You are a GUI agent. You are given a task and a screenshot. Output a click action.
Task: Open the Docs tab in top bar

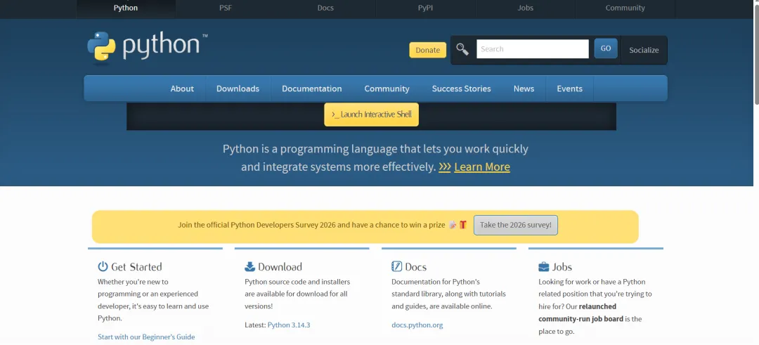(x=325, y=8)
